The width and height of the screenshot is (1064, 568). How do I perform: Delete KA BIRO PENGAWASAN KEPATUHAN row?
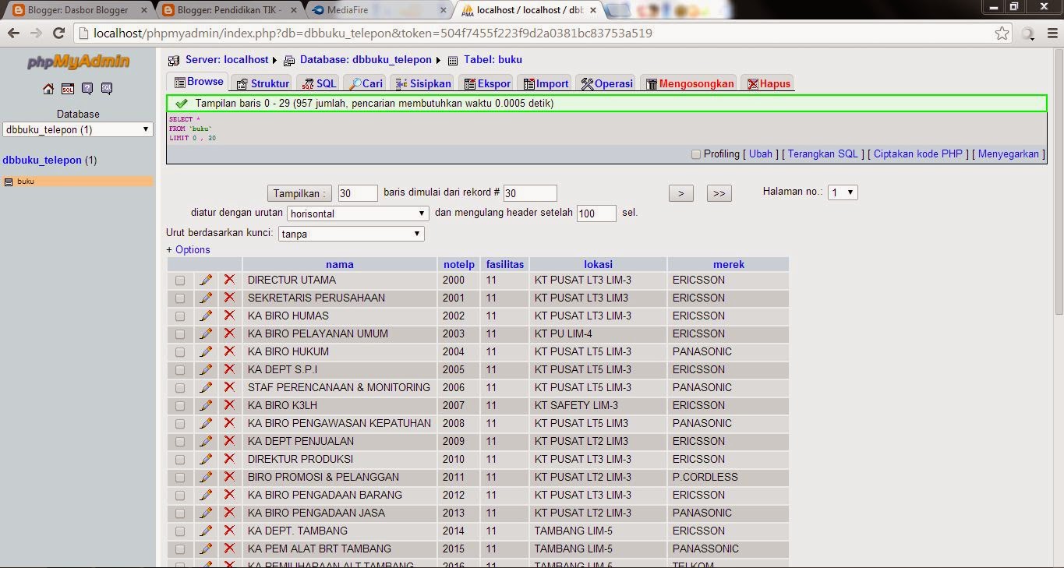(229, 423)
